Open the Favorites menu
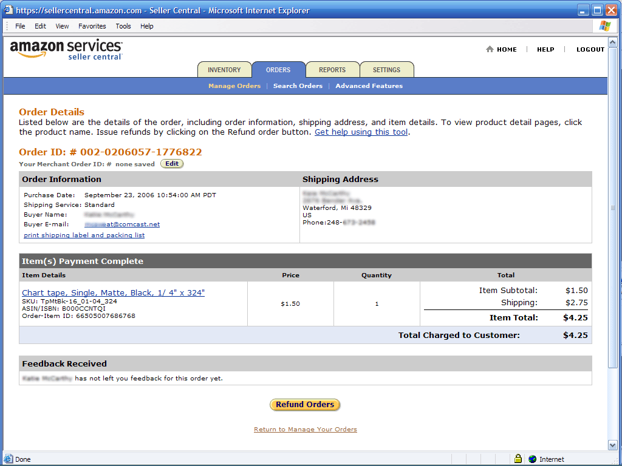 92,26
